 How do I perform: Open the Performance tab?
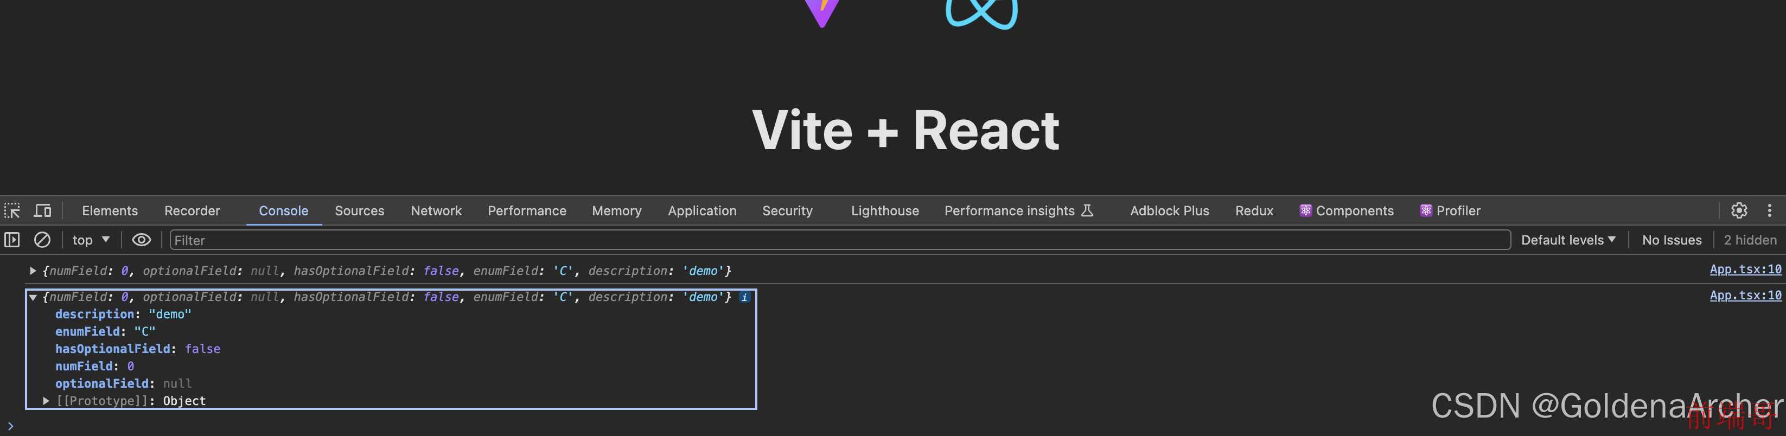(527, 211)
